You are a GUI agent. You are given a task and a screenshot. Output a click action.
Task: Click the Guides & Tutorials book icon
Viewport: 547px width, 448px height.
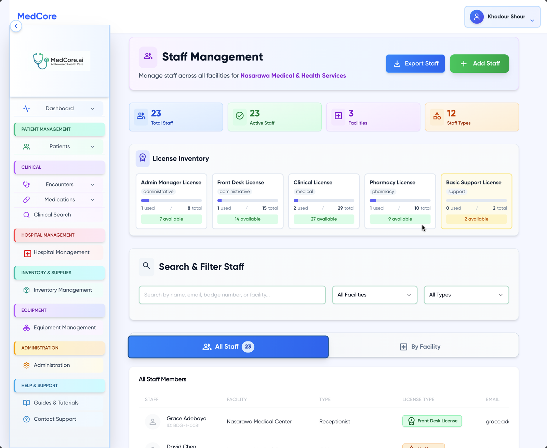[26, 403]
